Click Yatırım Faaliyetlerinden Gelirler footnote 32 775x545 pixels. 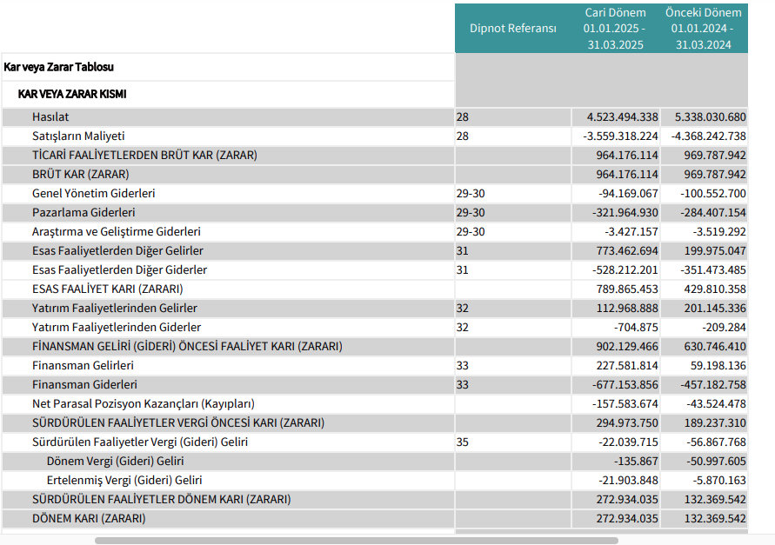pos(462,309)
